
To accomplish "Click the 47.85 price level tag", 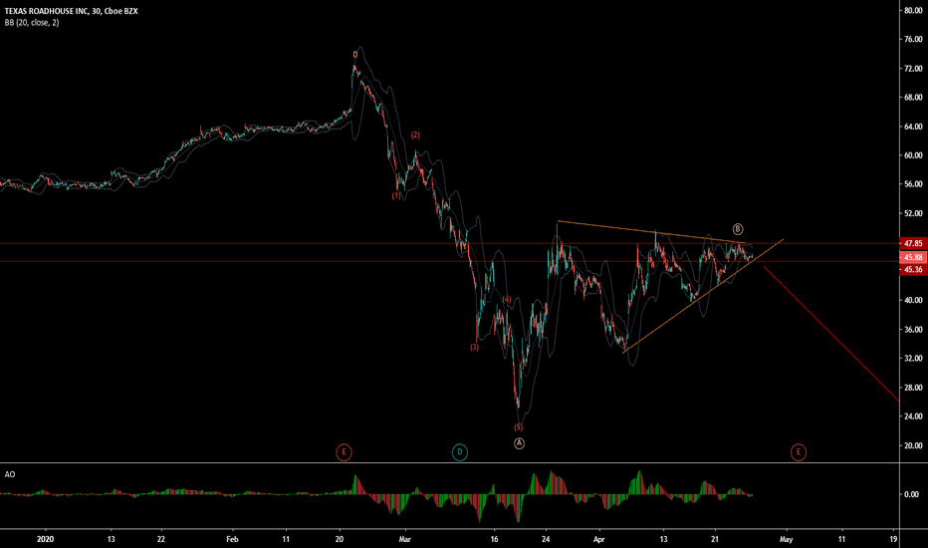I will coord(913,243).
